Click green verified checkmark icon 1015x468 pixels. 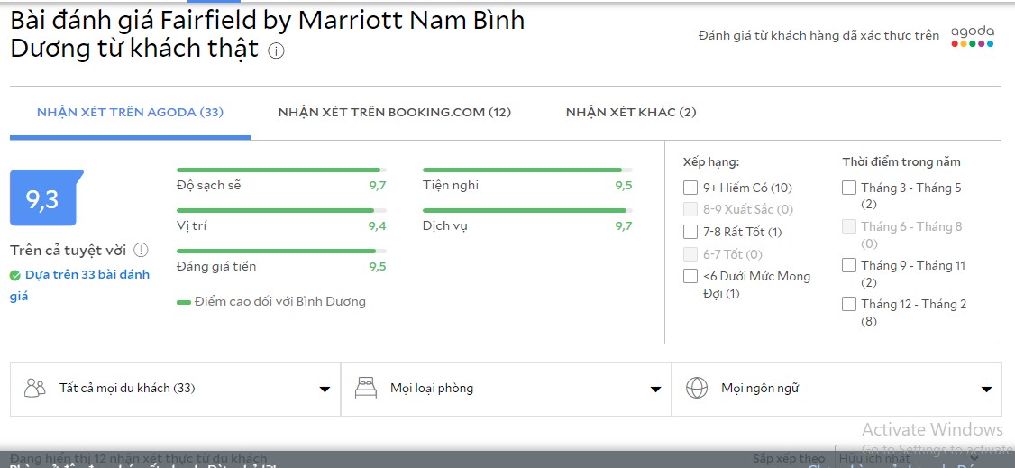point(15,275)
